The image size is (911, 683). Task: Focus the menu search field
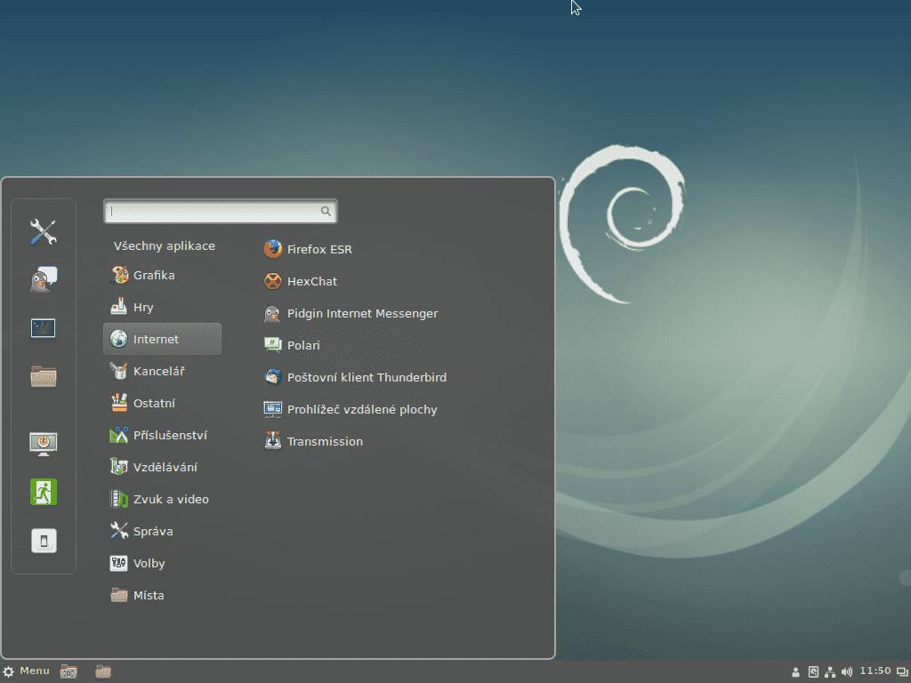coord(214,212)
